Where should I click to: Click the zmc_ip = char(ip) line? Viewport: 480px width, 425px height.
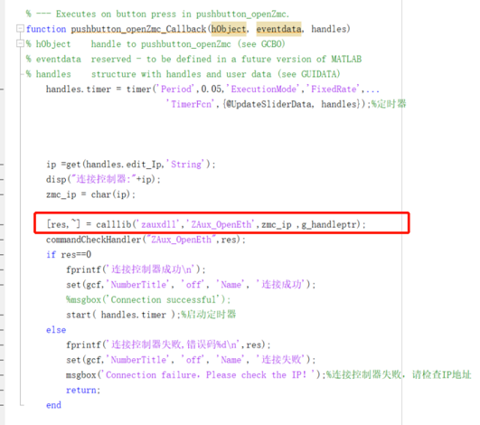click(x=91, y=194)
